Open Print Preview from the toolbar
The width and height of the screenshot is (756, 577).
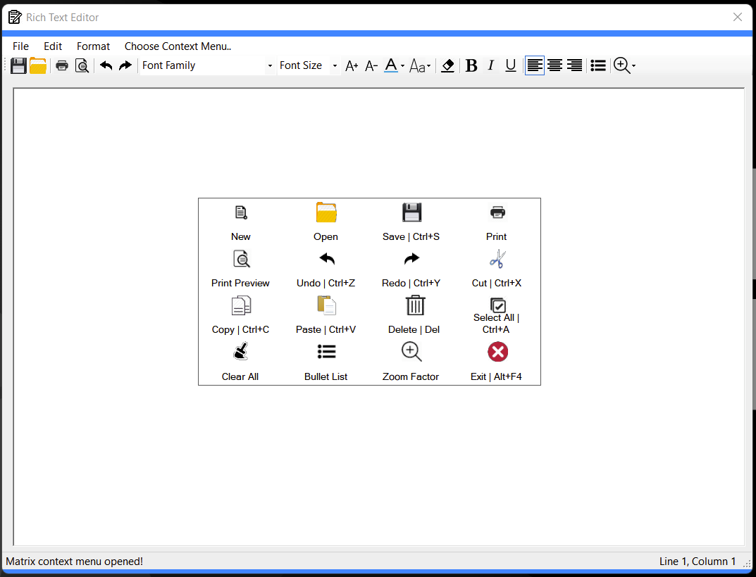coord(82,65)
